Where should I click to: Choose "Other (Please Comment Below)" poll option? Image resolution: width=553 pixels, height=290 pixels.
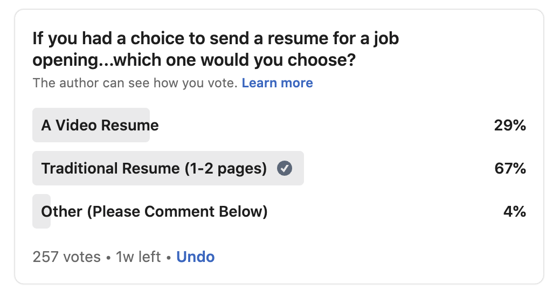[154, 211]
